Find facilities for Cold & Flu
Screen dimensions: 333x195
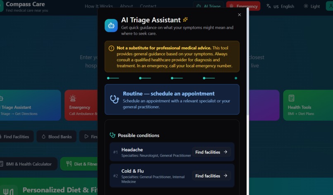pyautogui.click(x=211, y=176)
